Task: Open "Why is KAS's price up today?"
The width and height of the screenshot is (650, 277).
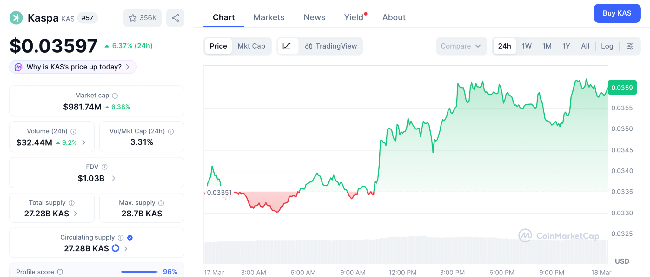Action: 74,67
